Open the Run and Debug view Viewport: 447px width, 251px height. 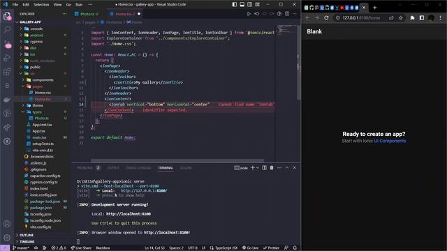pos(7,58)
